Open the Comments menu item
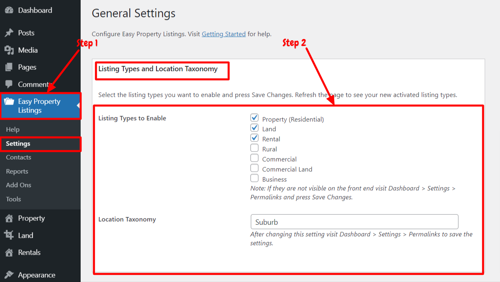 tap(33, 85)
